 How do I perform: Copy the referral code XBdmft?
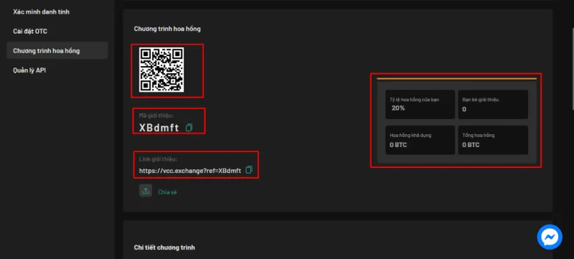[x=189, y=127]
